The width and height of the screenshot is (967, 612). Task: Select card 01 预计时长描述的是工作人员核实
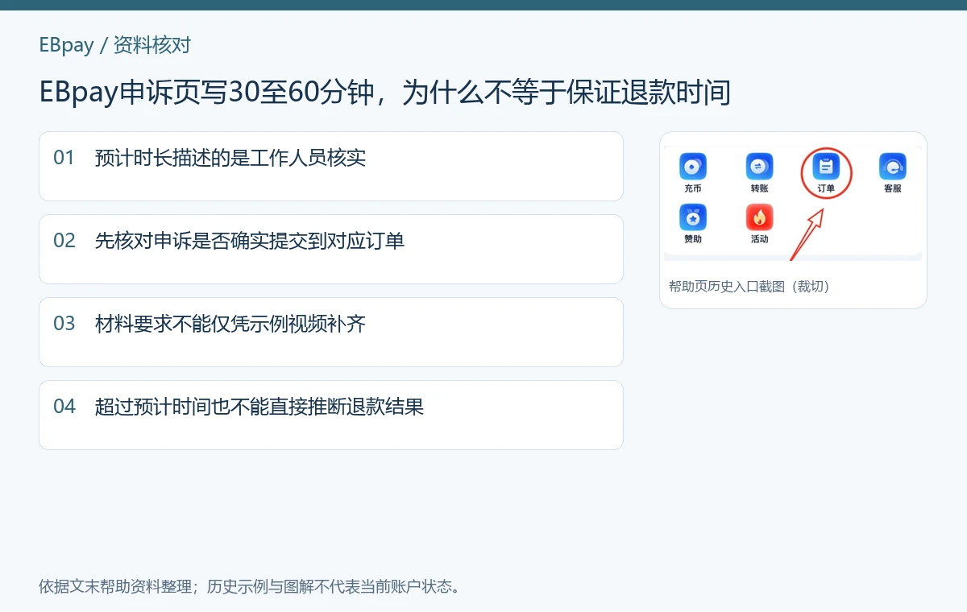[331, 166]
